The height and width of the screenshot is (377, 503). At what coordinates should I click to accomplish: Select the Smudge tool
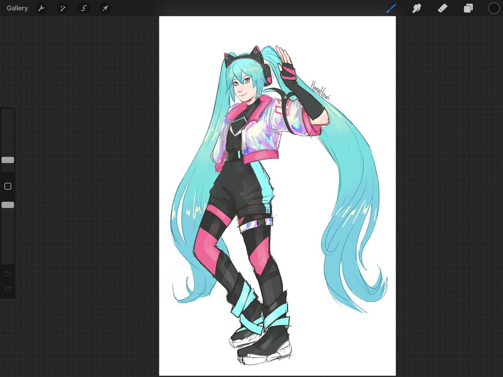coord(417,8)
